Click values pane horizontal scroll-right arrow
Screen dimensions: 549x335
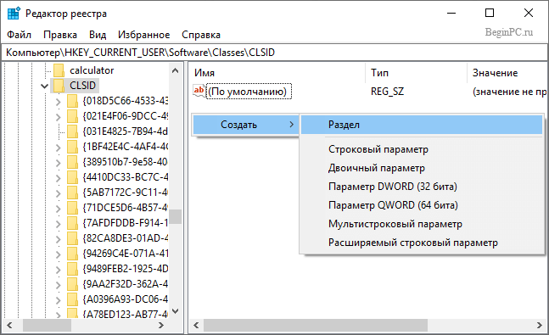click(x=540, y=325)
